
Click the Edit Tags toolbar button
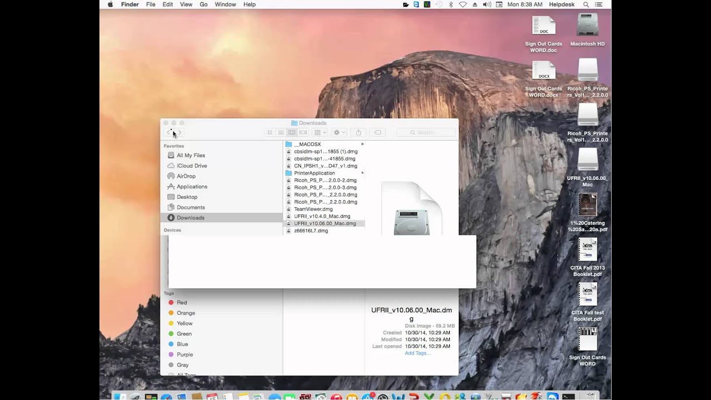378,132
